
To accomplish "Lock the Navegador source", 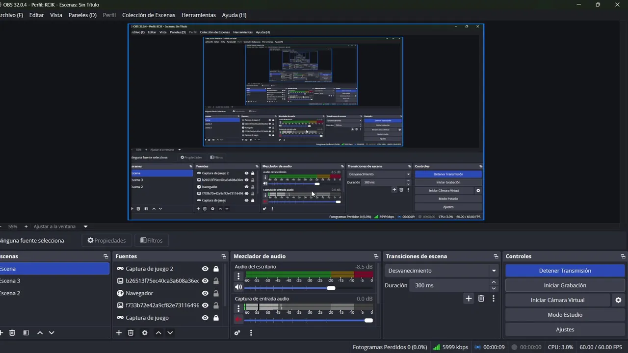I will (216, 293).
